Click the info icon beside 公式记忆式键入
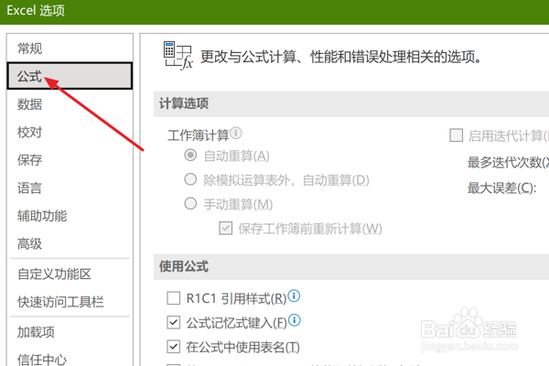 click(295, 319)
